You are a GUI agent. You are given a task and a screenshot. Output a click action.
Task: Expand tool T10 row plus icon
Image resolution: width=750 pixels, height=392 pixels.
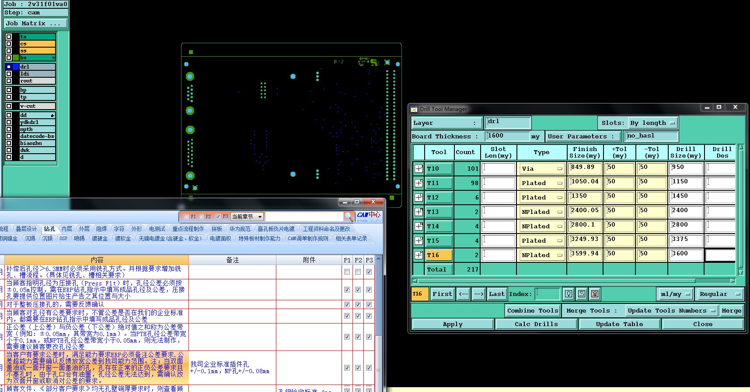click(x=419, y=168)
